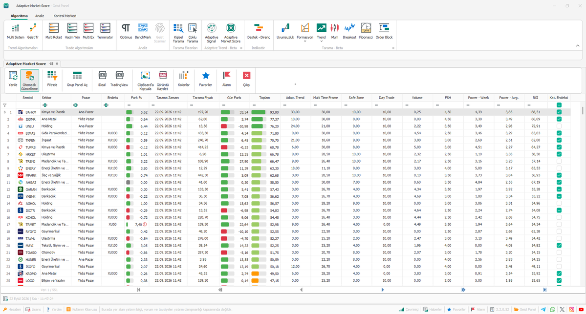The height and width of the screenshot is (314, 586).
Task: Toggle Kat. Endeksi filter row checkbox
Action: [x=559, y=105]
